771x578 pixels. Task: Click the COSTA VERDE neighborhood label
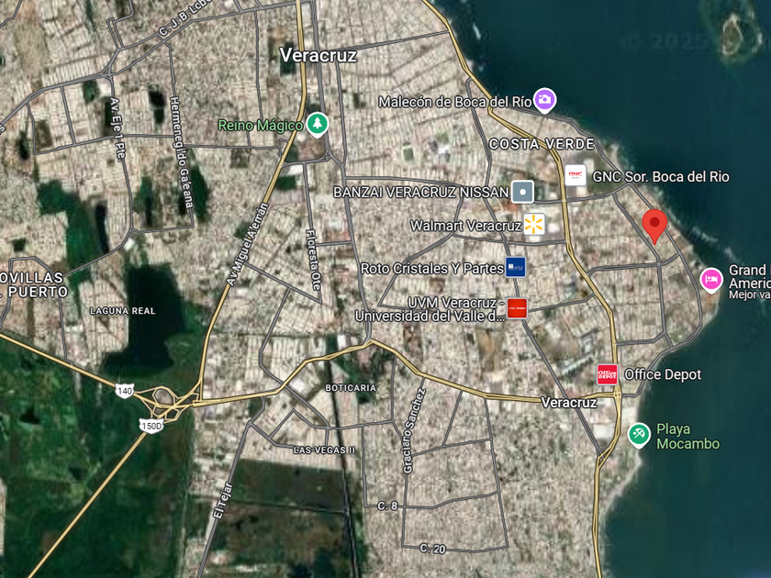pos(542,144)
